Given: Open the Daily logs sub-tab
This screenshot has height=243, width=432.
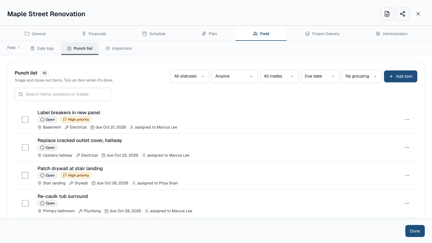Looking at the screenshot, I should point(42,49).
